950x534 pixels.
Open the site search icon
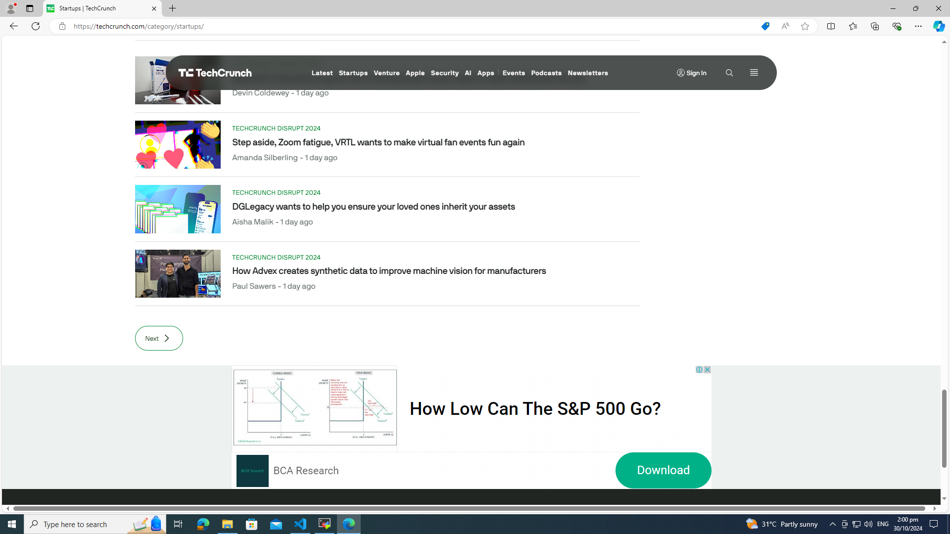point(729,73)
